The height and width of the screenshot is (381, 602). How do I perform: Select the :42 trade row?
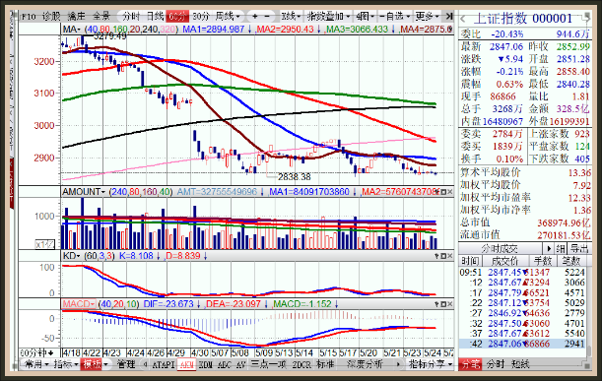pos(522,344)
